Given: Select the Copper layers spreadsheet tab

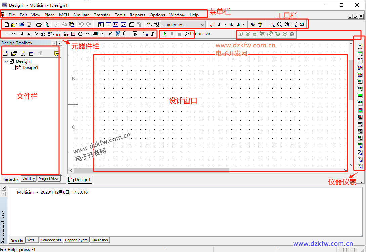Looking at the screenshot, I should click(x=76, y=240).
